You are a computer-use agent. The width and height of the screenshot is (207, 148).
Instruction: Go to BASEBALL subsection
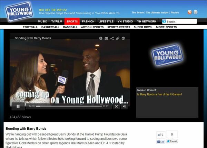[x=70, y=27]
